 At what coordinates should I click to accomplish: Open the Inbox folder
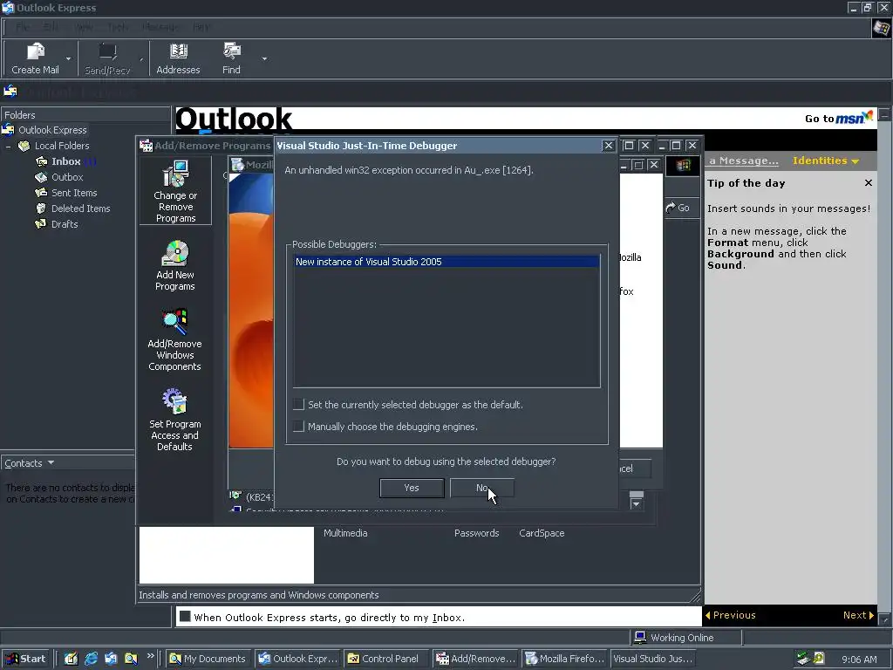click(x=66, y=161)
